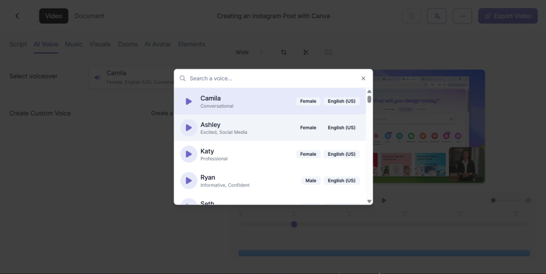Close the voice search dialog
This screenshot has width=546, height=274.
coord(363,78)
